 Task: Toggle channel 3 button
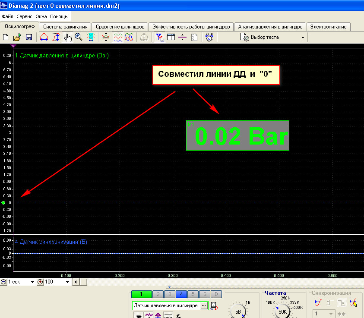tap(170, 294)
